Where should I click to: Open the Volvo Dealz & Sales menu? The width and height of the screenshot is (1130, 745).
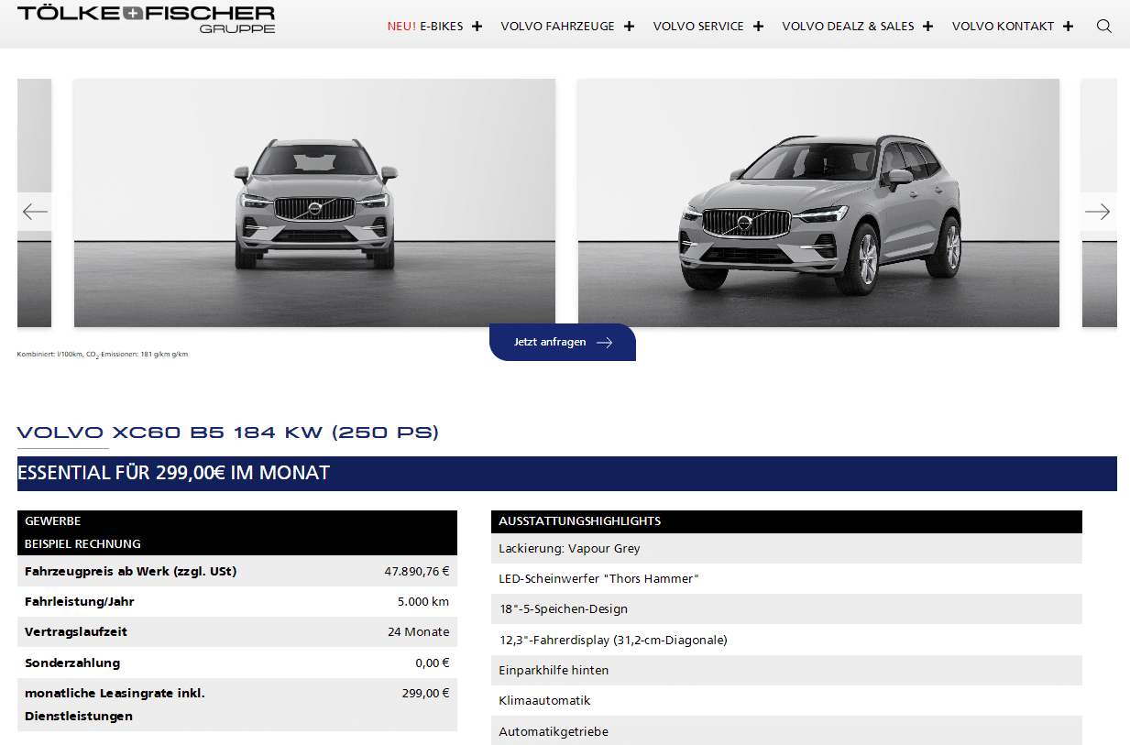click(848, 26)
